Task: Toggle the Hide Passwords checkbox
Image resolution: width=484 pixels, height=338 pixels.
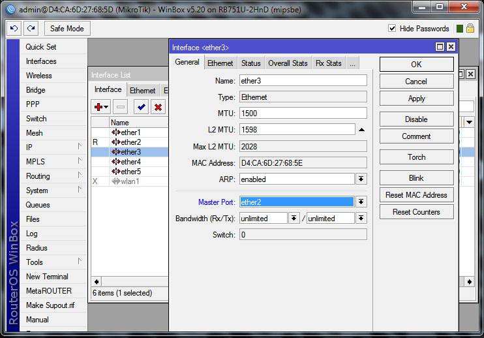Action: tap(392, 29)
